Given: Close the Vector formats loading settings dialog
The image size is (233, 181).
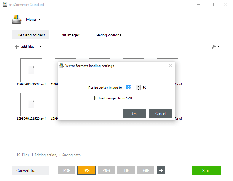Looking at the screenshot, I should click(x=170, y=66).
